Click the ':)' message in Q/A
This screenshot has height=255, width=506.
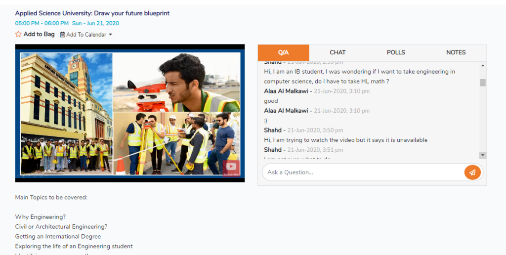pos(265,121)
